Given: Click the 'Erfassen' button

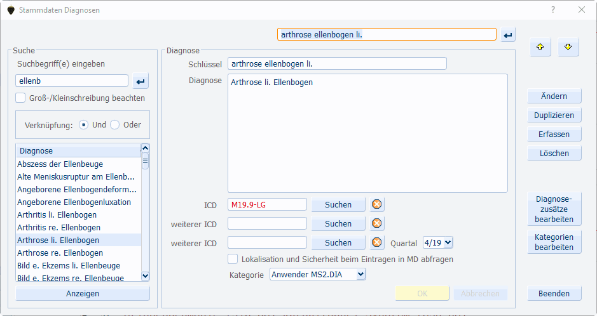Looking at the screenshot, I should tap(554, 134).
